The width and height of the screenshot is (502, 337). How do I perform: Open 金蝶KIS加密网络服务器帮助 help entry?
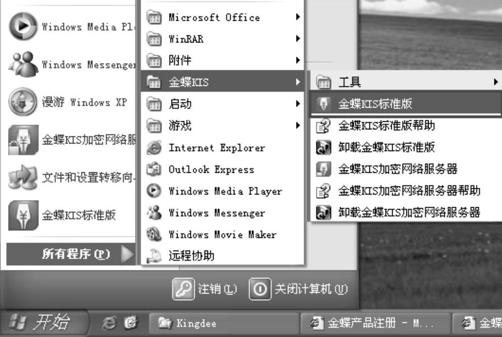pos(406,190)
